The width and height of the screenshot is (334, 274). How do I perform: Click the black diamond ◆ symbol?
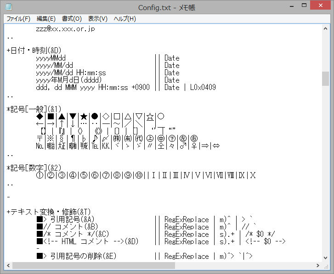[40, 117]
